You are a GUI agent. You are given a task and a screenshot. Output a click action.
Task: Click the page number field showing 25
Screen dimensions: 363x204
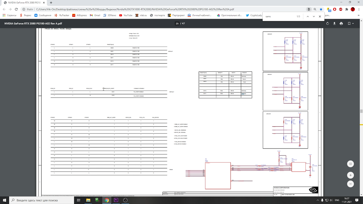pyautogui.click(x=177, y=23)
